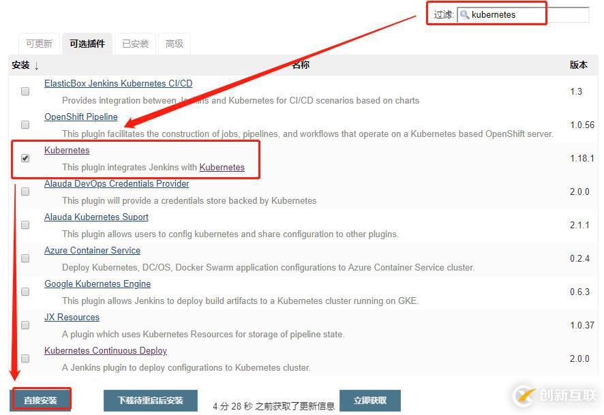Switch to the 高级 tab

point(175,44)
